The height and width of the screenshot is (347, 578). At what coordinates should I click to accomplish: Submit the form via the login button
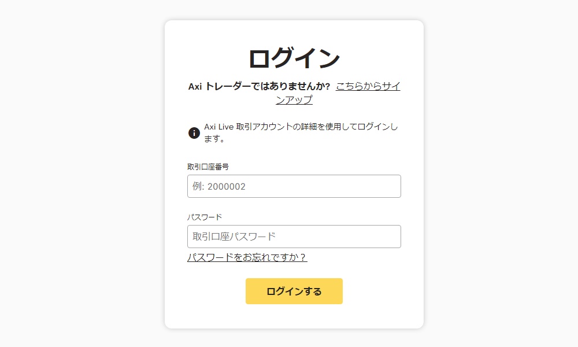tap(294, 291)
